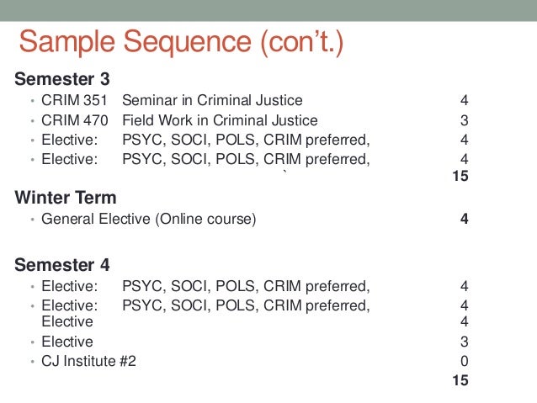Select the Winter Term heading
The image size is (537, 403).
66,198
